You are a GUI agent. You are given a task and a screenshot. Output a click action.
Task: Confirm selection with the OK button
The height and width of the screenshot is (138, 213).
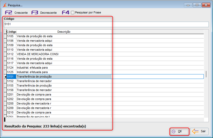[x=179, y=131]
